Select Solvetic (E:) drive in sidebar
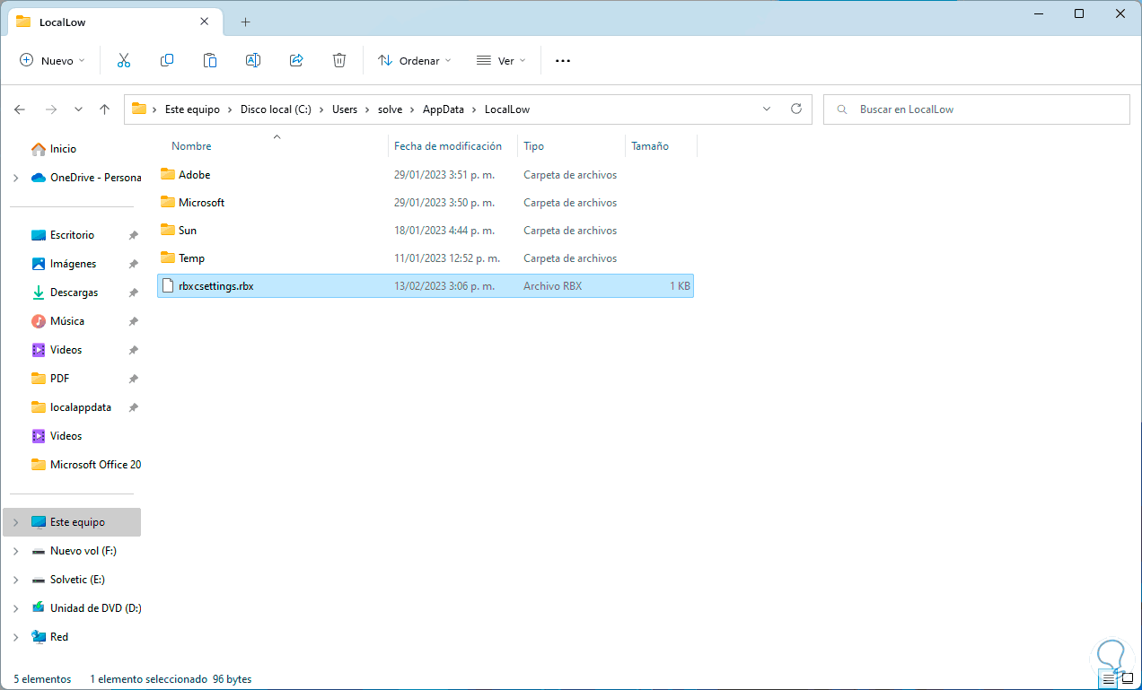Image resolution: width=1142 pixels, height=690 pixels. click(x=77, y=580)
